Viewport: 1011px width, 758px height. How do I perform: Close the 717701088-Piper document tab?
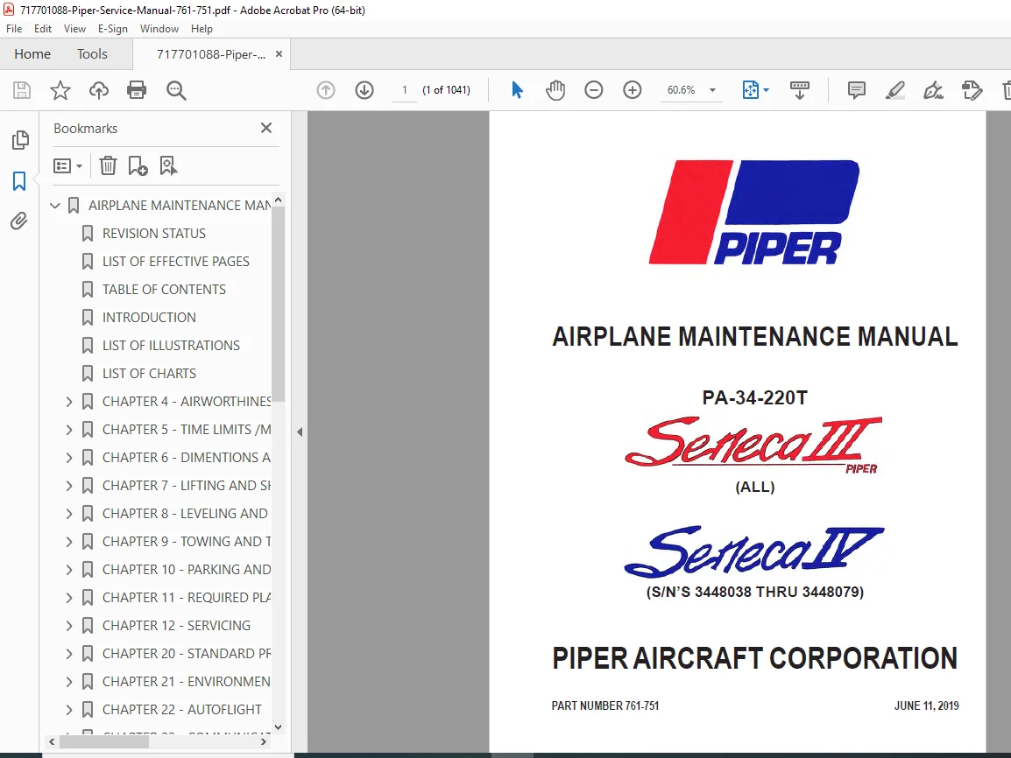tap(279, 54)
